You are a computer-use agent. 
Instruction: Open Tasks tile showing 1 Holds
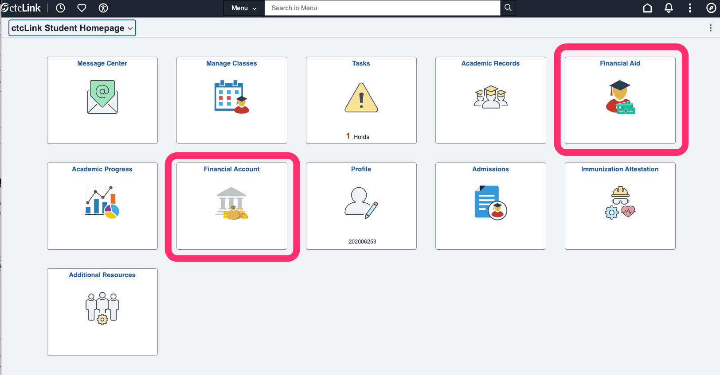coord(361,100)
